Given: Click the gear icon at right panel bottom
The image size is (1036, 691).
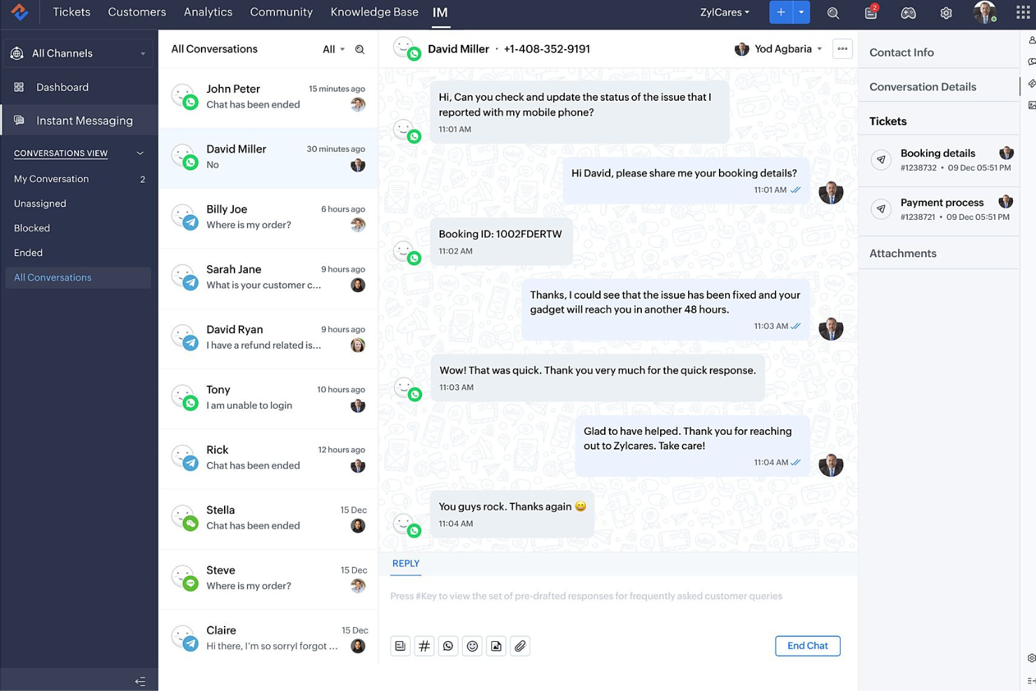Looking at the screenshot, I should pos(1031,658).
